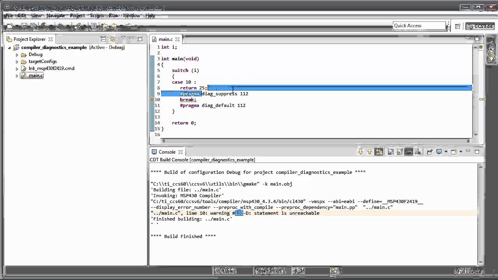Click Display Selected Console monitor icon
The height and width of the screenshot is (280, 498).
(439, 152)
